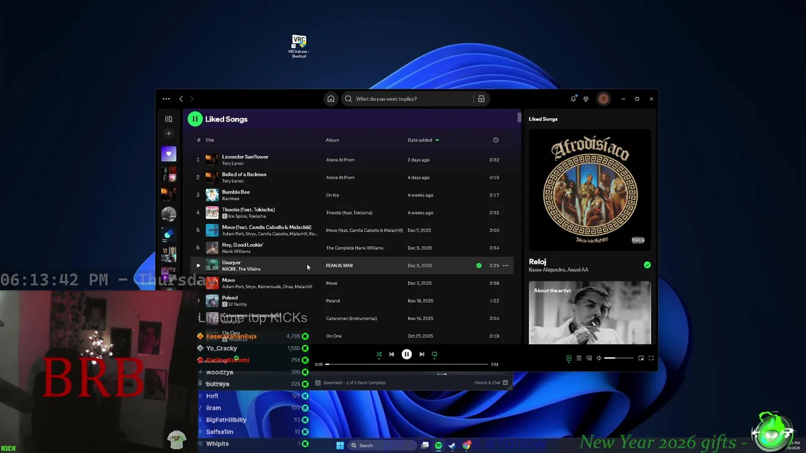This screenshot has width=806, height=453.
Task: Toggle the repeat button
Action: click(434, 355)
